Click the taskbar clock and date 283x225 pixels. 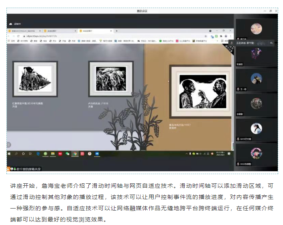[x=221, y=154]
